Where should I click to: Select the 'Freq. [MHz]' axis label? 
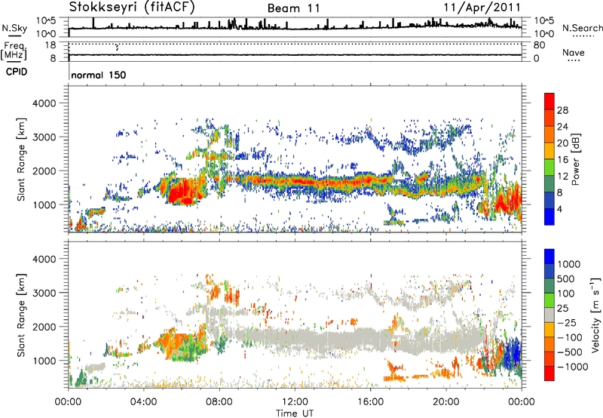tap(14, 51)
